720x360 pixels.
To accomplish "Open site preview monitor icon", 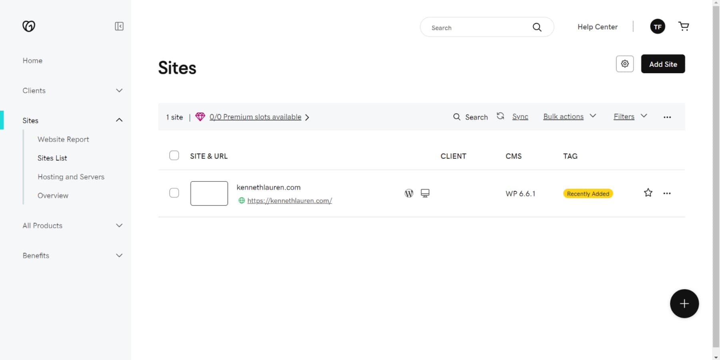I will coord(425,193).
